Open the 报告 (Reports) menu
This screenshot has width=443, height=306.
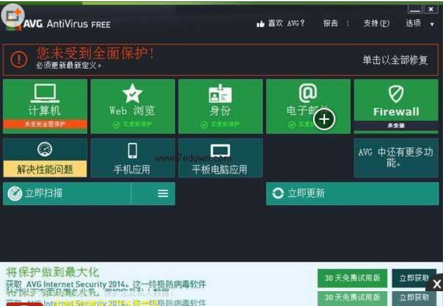click(330, 24)
